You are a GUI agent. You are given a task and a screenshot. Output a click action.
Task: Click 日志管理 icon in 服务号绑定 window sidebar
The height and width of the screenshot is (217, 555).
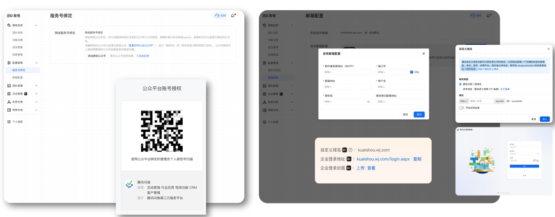(x=9, y=94)
